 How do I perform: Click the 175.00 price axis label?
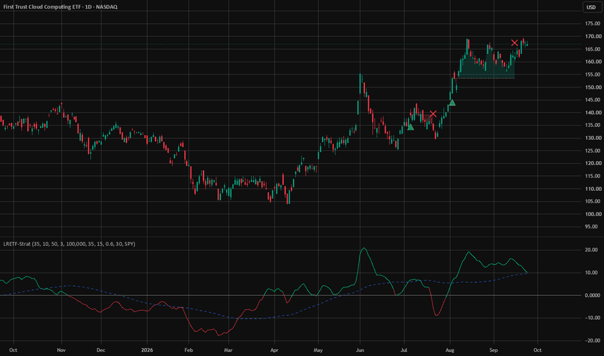click(x=592, y=24)
